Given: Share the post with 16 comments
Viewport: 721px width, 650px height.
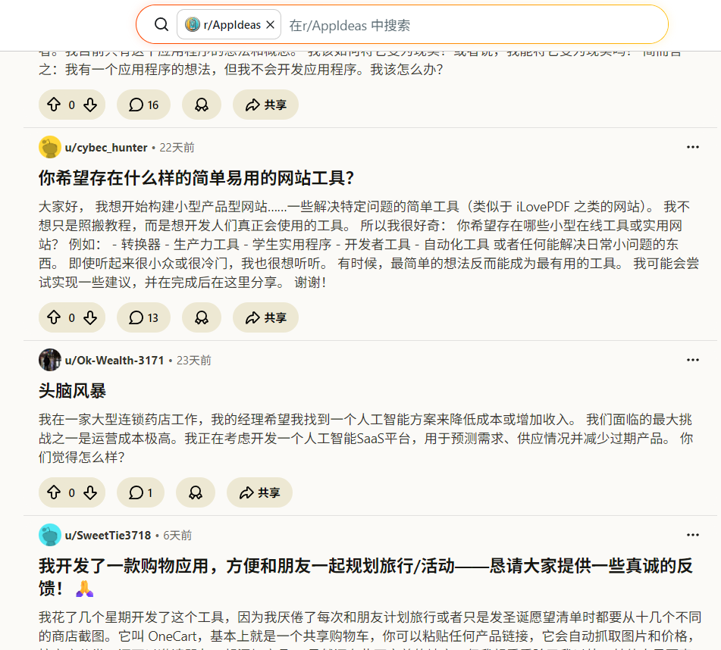Looking at the screenshot, I should (265, 105).
